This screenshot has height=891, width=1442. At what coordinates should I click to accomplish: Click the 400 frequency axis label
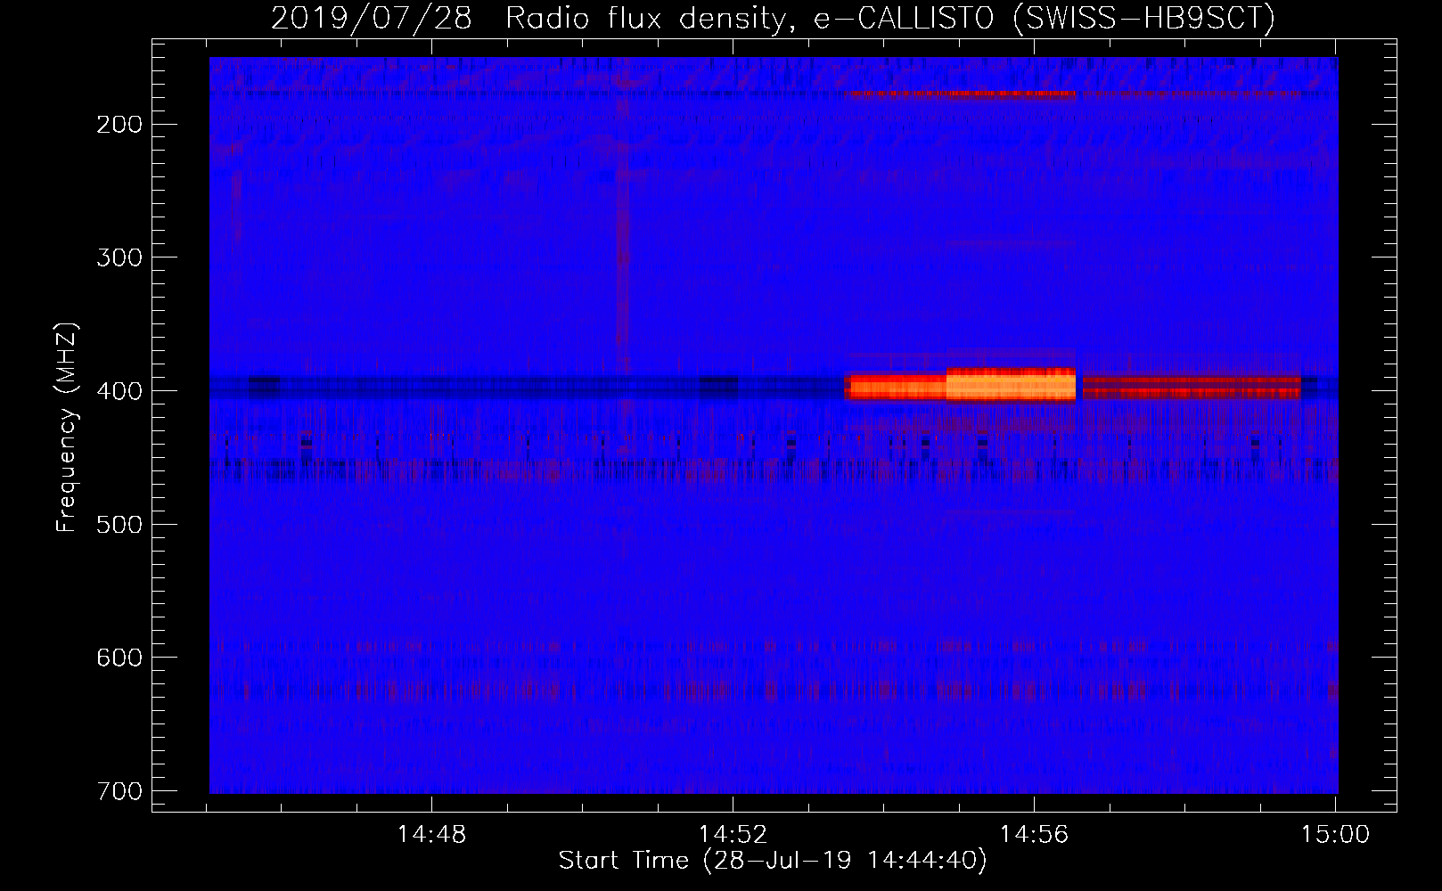click(119, 391)
